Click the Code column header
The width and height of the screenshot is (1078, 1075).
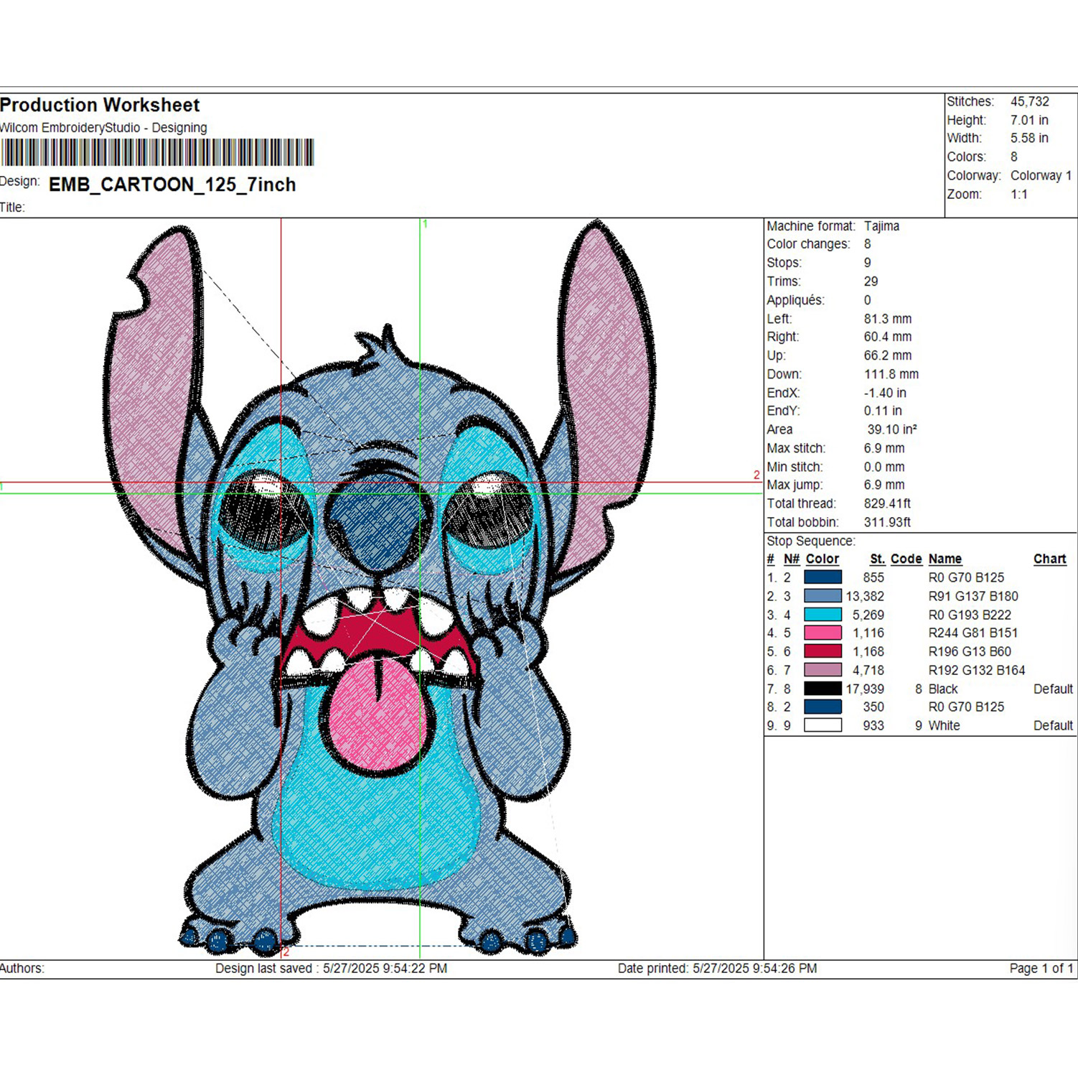[x=906, y=559]
